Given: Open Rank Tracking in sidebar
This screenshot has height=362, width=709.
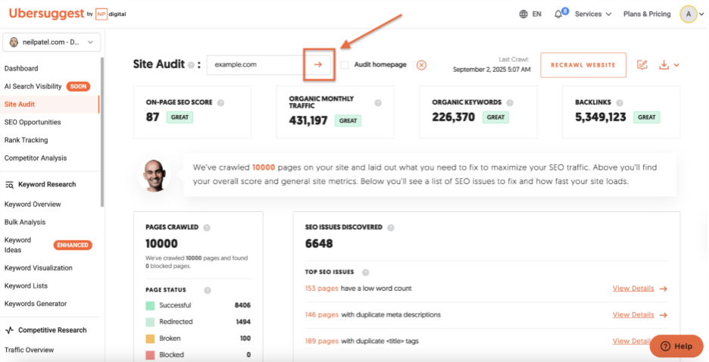Looking at the screenshot, I should tap(27, 140).
